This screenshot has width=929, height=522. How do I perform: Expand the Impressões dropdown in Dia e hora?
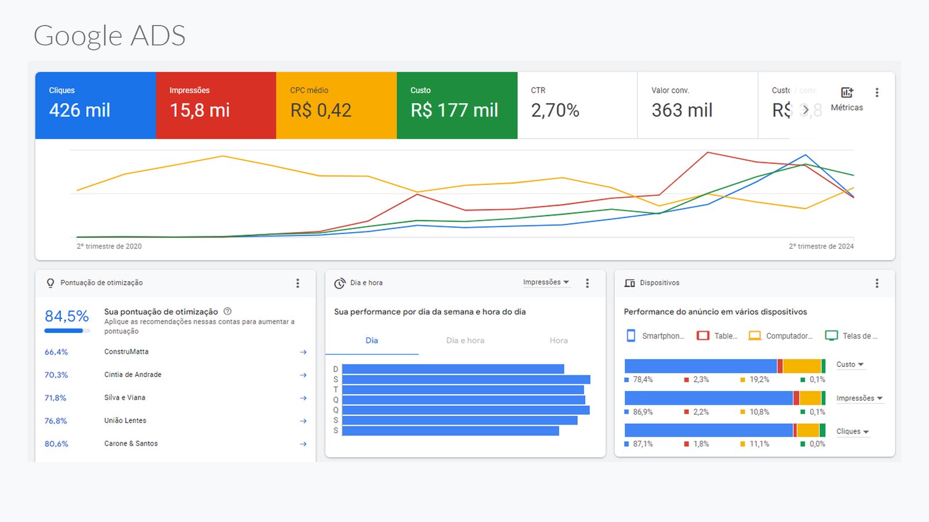click(546, 282)
